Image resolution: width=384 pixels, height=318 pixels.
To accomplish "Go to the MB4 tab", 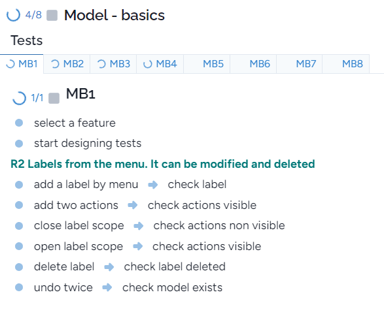I will pos(160,64).
